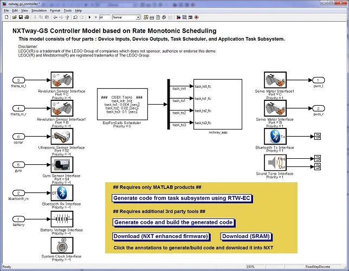Start simulation with the play button
349x271 pixels.
(x=89, y=17)
